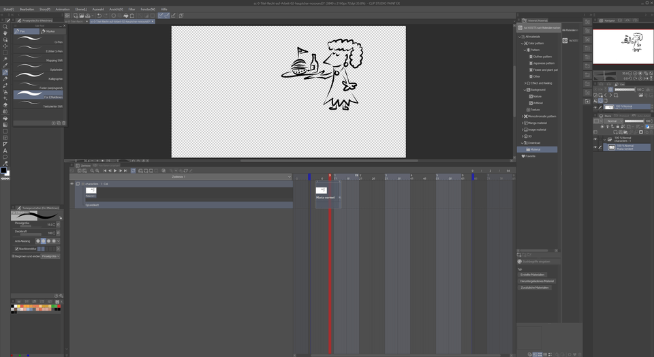Switch to the Pen sub tool tab

pos(27,31)
